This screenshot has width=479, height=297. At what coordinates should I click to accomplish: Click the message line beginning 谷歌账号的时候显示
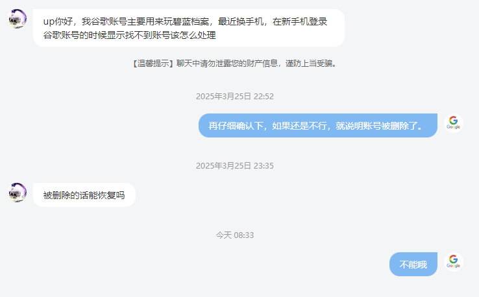click(x=130, y=35)
